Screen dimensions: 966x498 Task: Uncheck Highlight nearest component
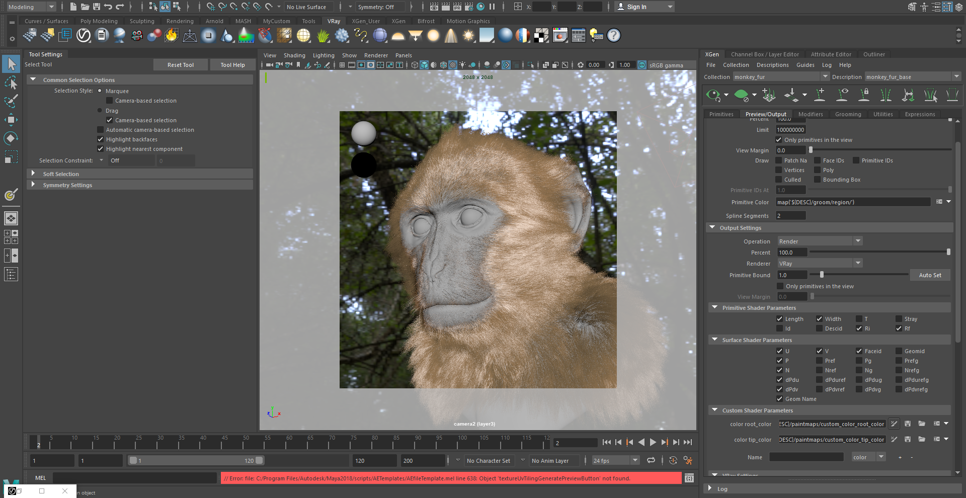tap(100, 149)
